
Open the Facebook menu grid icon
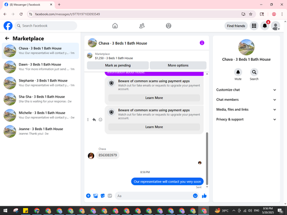pyautogui.click(x=254, y=26)
